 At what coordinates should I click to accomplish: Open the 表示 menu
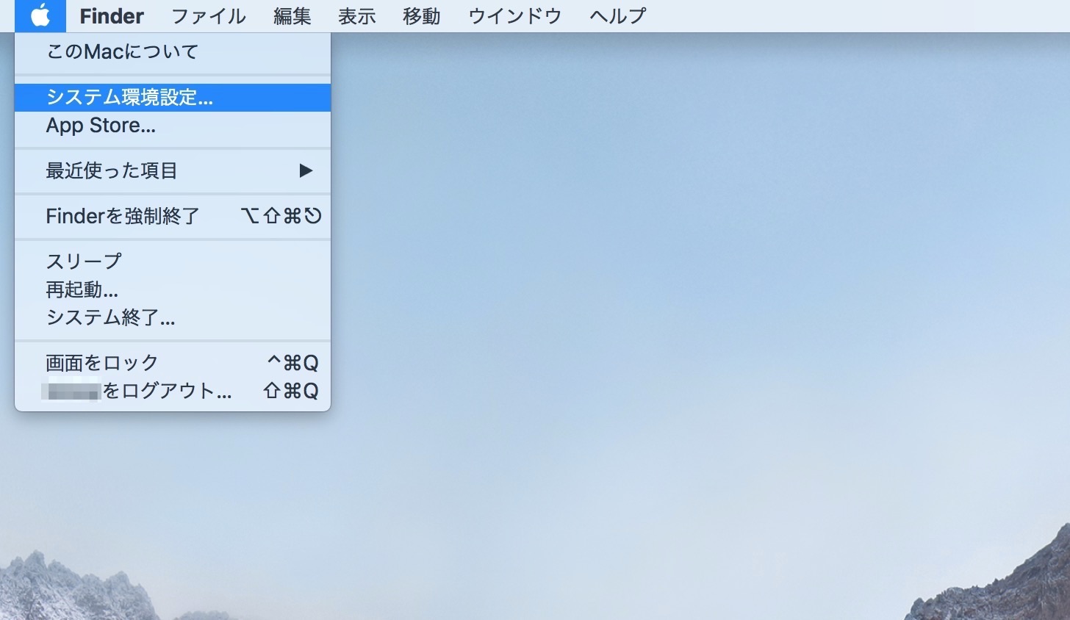point(357,15)
